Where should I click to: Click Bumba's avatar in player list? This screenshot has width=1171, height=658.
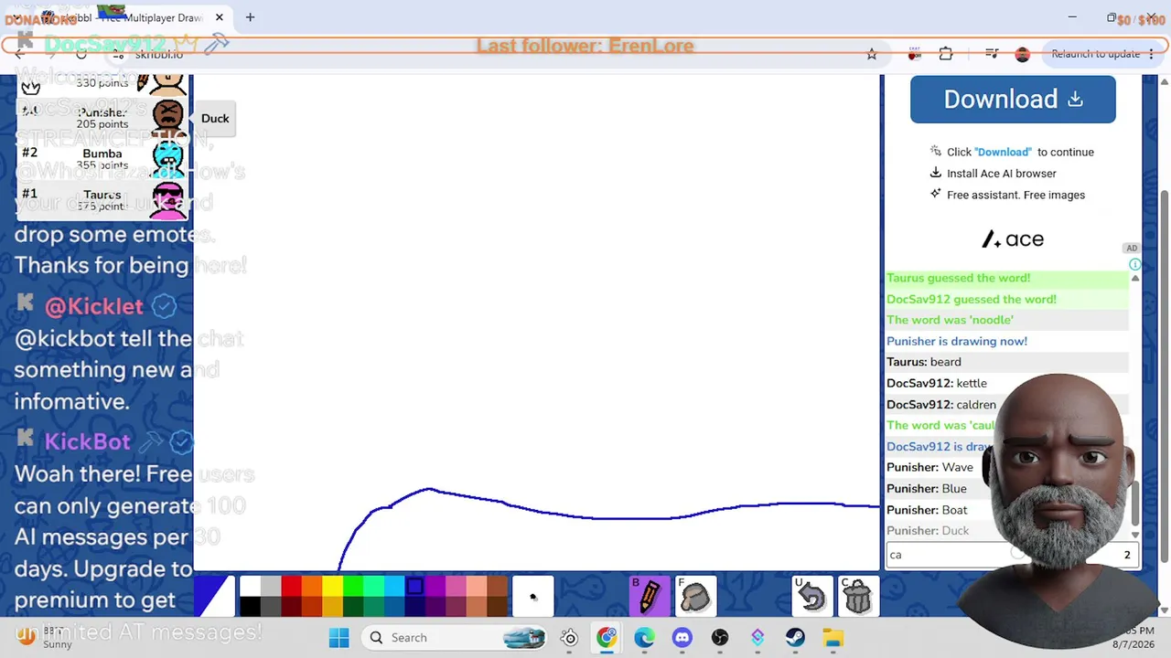(167, 159)
